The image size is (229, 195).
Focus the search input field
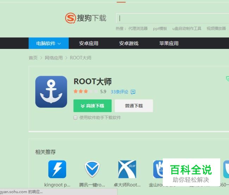pos(173,18)
